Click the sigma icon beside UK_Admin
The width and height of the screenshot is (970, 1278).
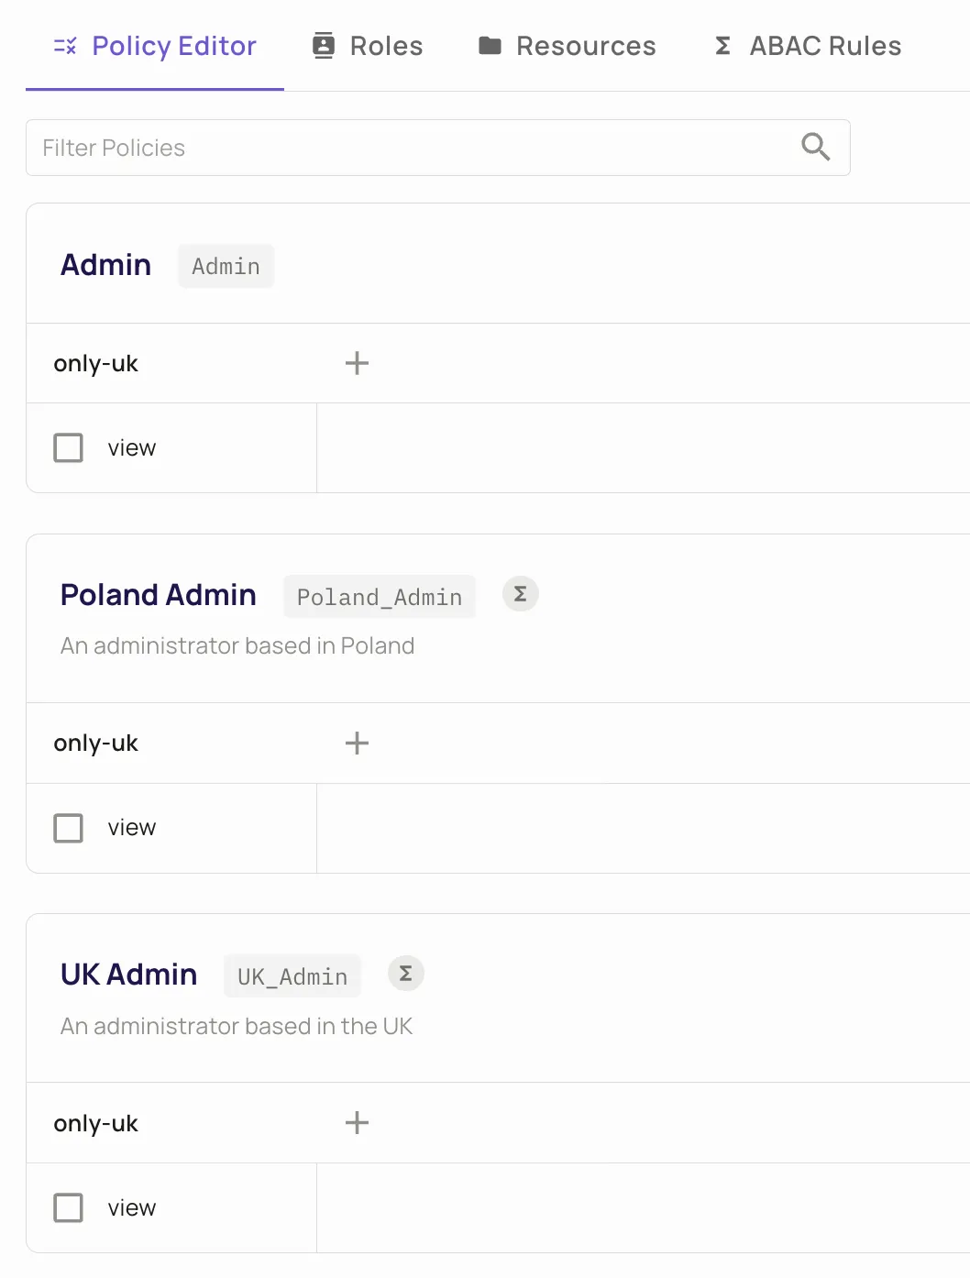(x=405, y=974)
